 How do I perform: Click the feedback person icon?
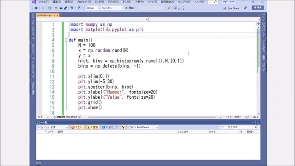[246, 8]
